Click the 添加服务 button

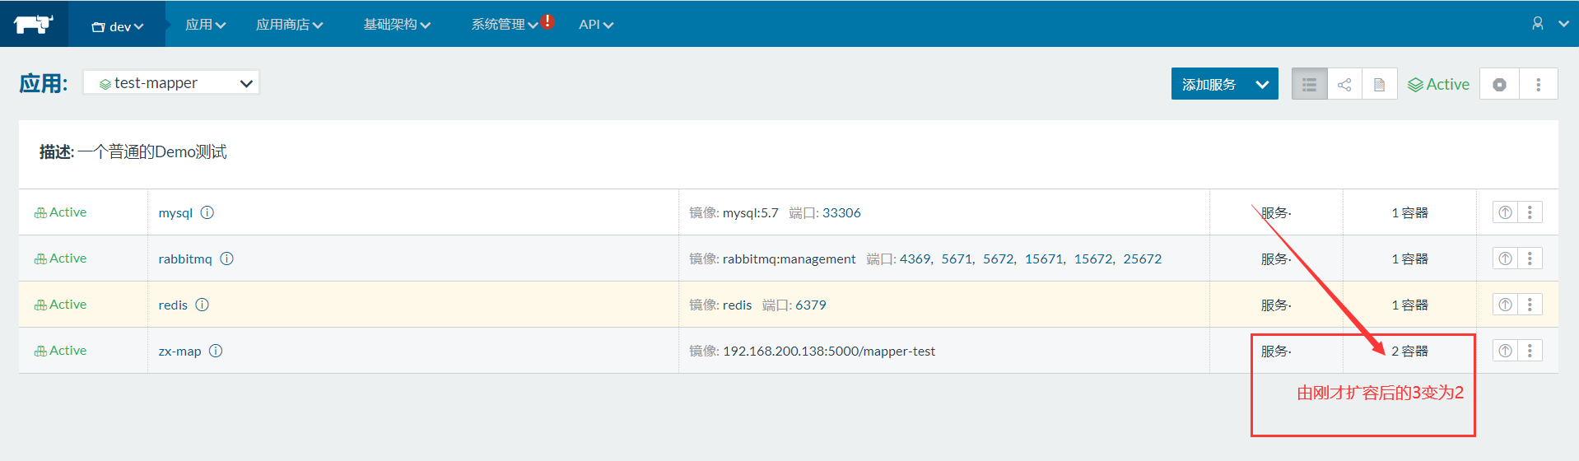pyautogui.click(x=1209, y=85)
